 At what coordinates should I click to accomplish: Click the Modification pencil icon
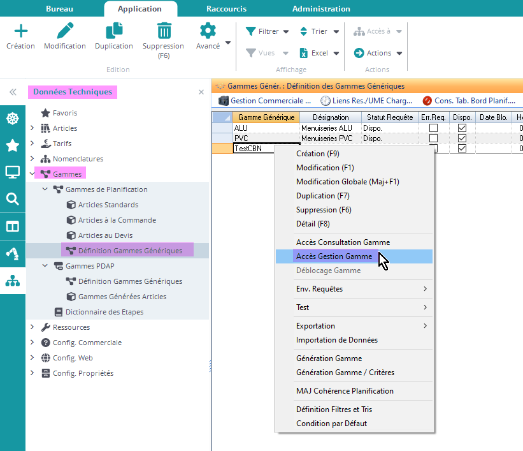pos(64,31)
